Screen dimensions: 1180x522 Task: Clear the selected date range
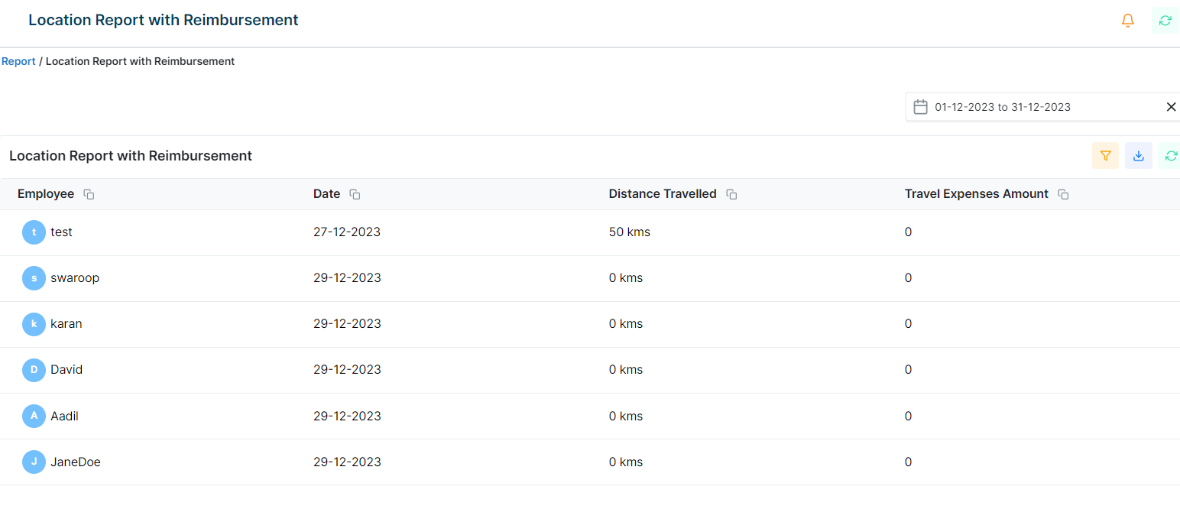pos(1171,107)
